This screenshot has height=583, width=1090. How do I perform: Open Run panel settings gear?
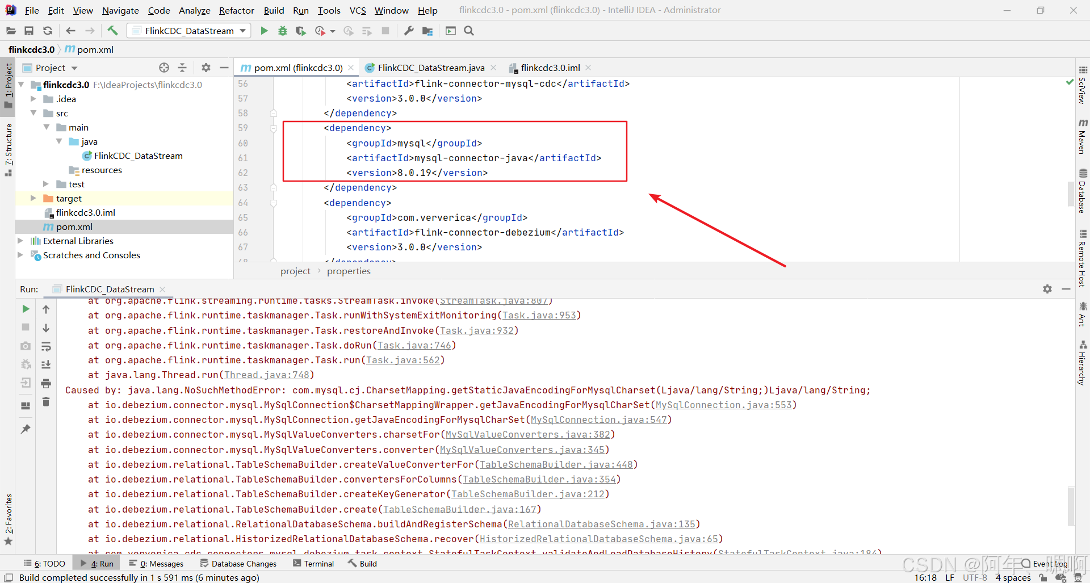(x=1047, y=289)
